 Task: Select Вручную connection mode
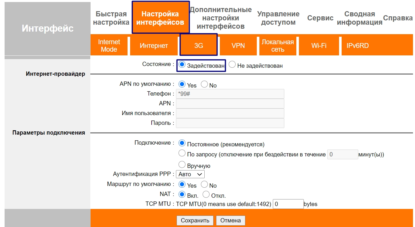(182, 164)
